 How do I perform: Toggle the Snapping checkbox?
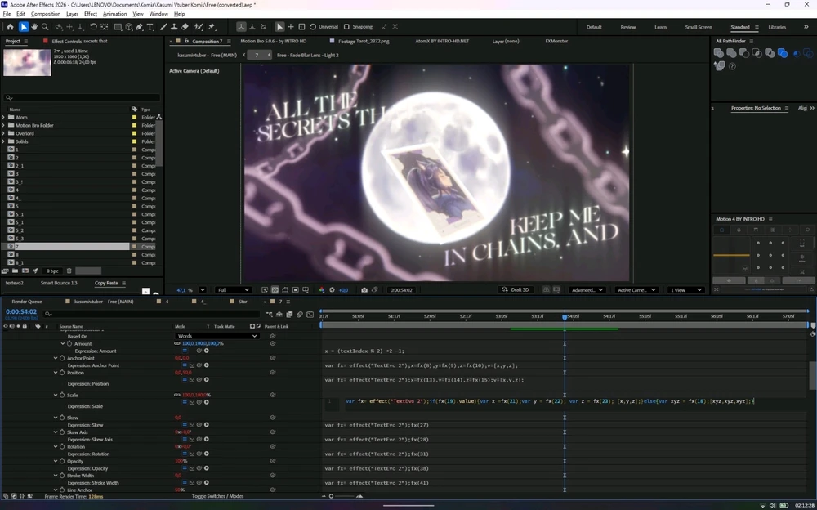(x=346, y=27)
